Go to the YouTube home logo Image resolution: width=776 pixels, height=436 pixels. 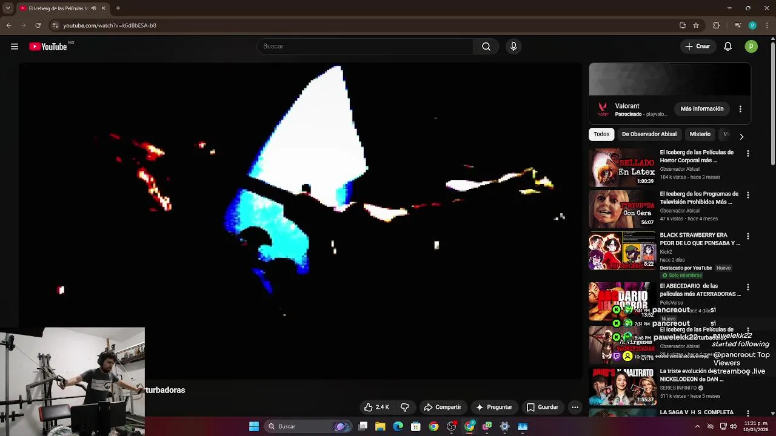tap(48, 47)
